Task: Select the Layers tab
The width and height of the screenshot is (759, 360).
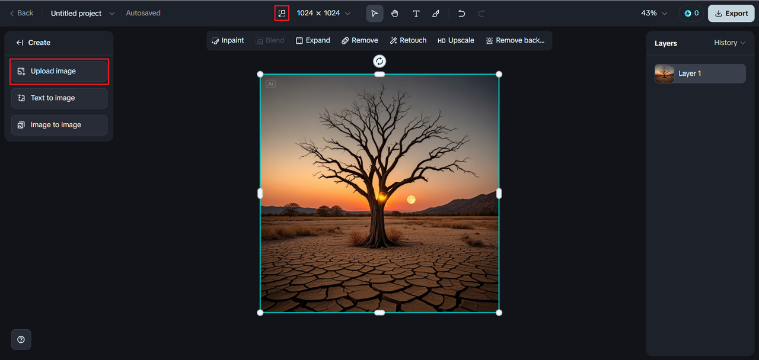Action: coord(666,43)
